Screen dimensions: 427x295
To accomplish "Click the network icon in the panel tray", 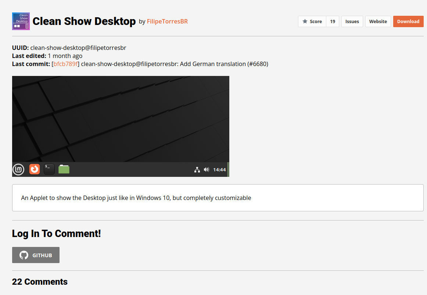I will pyautogui.click(x=197, y=170).
